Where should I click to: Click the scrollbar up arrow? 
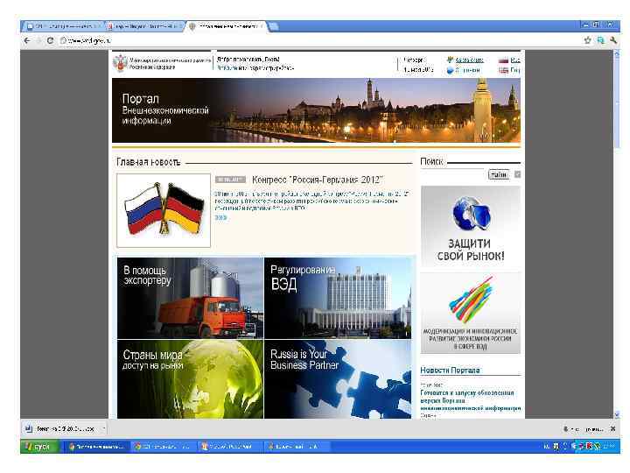pyautogui.click(x=617, y=53)
